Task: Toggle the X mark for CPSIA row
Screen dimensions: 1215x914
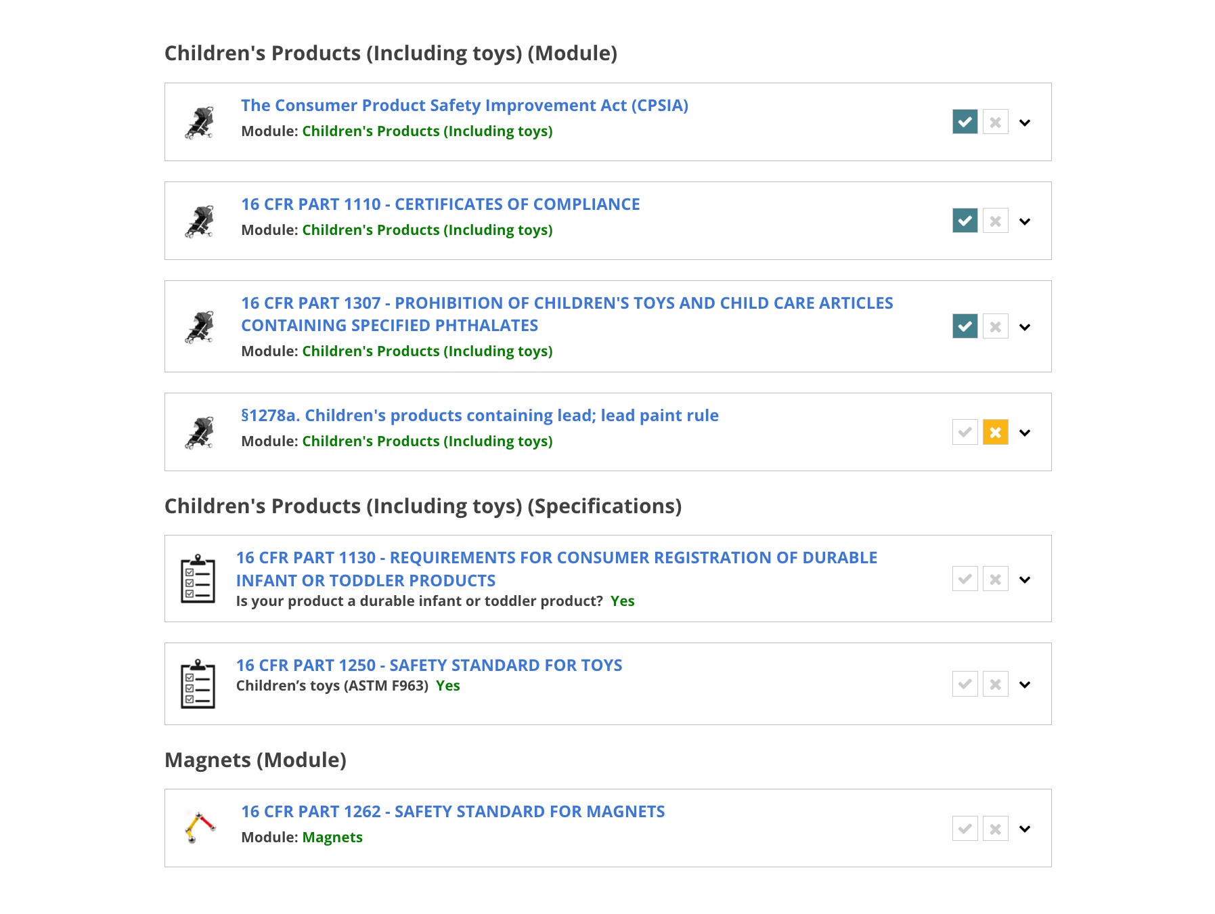Action: (x=995, y=122)
